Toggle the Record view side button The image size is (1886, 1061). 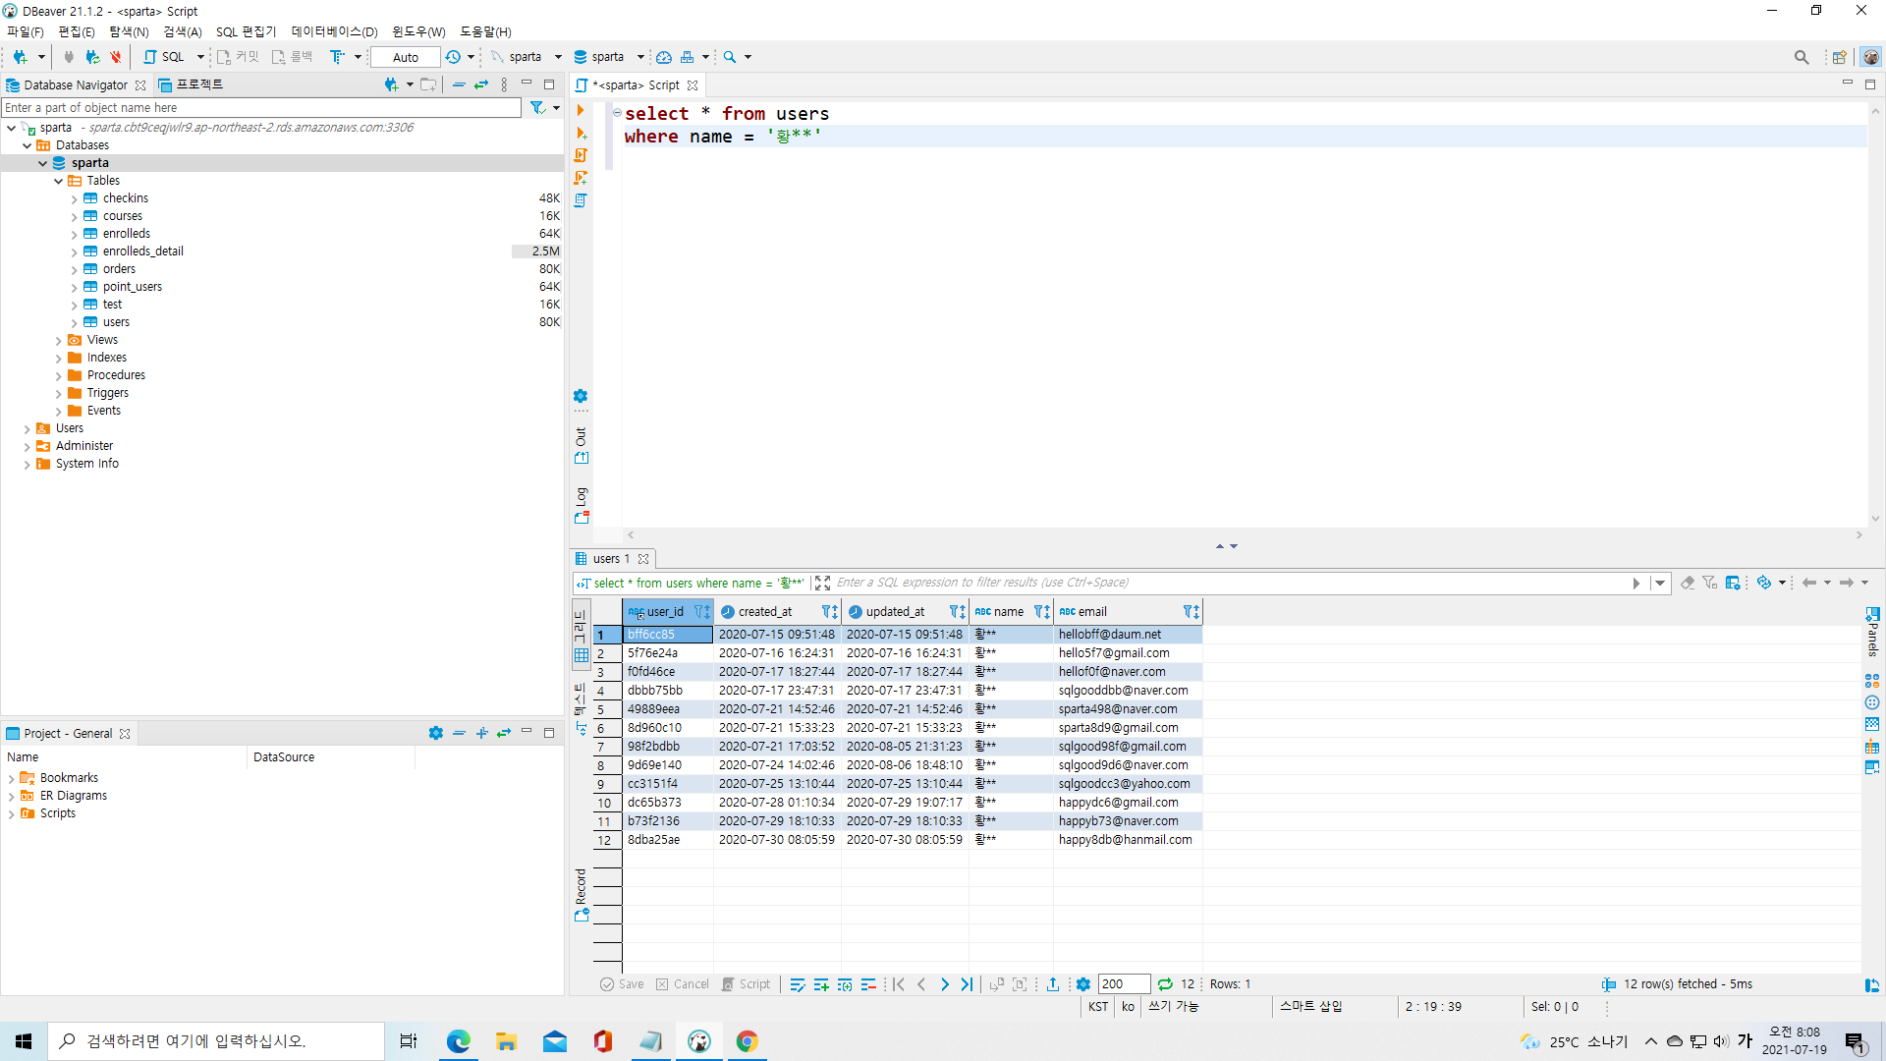point(582,894)
